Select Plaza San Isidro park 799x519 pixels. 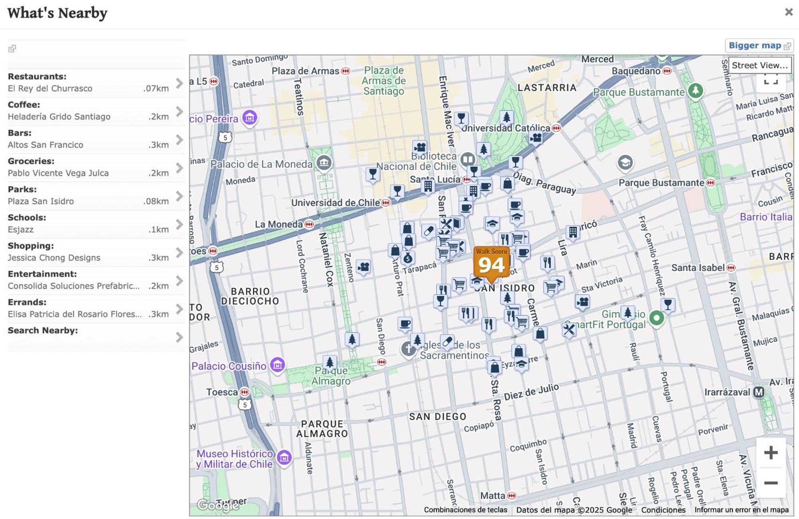[41, 201]
